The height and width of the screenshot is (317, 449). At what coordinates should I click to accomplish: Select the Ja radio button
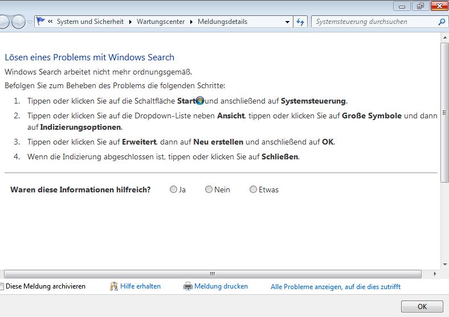(x=173, y=190)
